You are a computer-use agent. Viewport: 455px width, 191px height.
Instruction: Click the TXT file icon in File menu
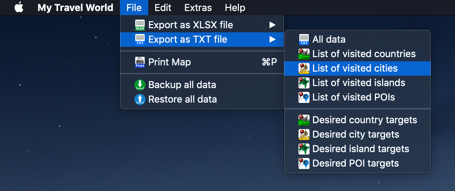pos(140,40)
